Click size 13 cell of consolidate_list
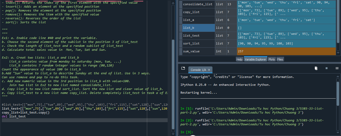Screen dimensions: 341x136 (x=231, y=4)
